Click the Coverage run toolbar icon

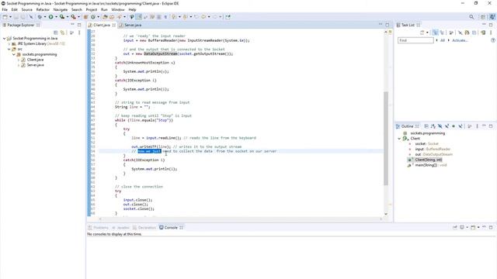click(x=62, y=17)
